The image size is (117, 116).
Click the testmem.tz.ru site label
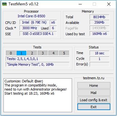pyautogui.click(x=94, y=78)
